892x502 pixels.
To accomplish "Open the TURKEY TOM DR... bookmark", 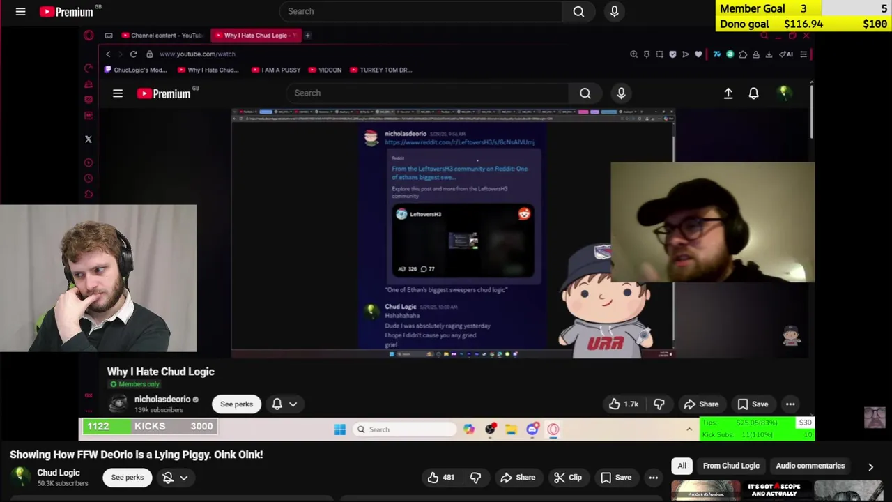I will [x=380, y=70].
